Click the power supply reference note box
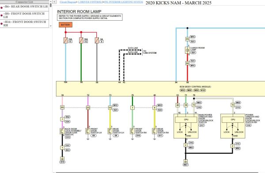 point(90,17)
